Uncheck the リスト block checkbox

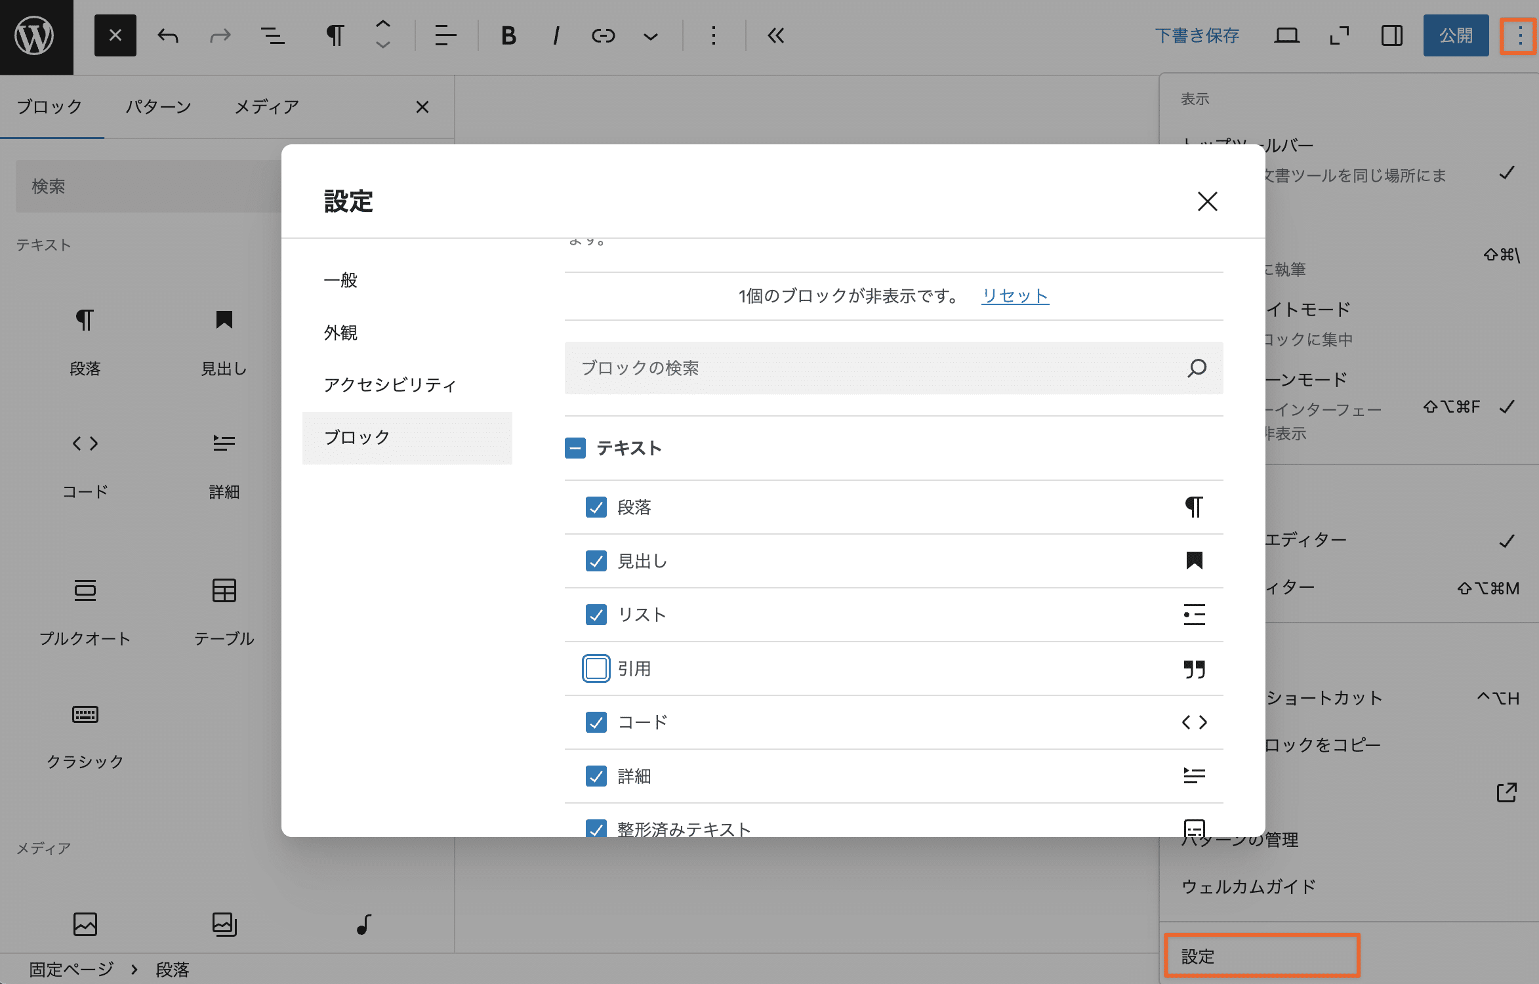point(596,615)
